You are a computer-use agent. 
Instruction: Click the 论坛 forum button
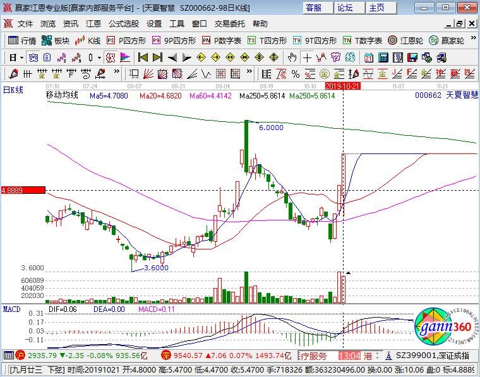click(x=350, y=8)
